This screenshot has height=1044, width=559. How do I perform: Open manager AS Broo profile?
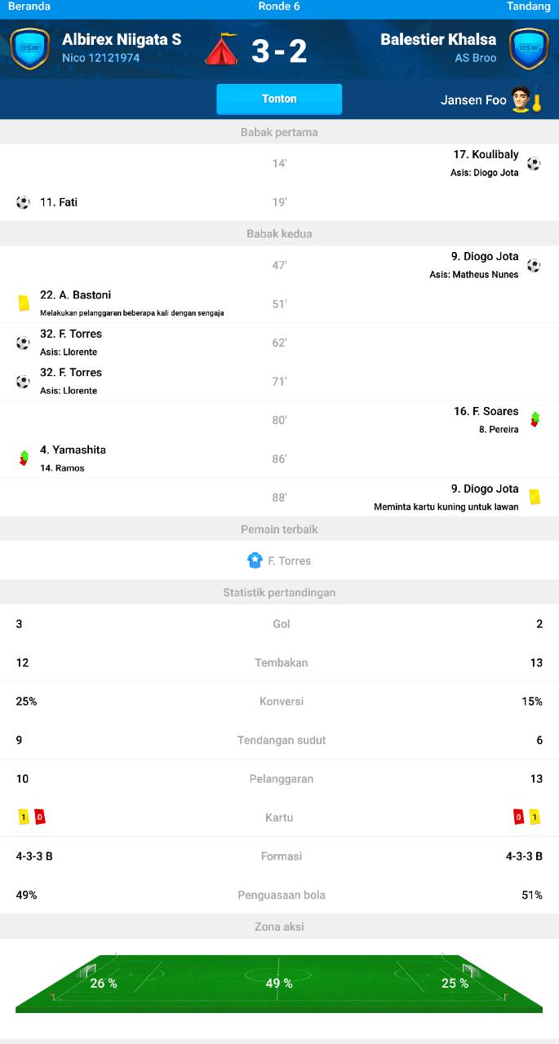pyautogui.click(x=475, y=59)
